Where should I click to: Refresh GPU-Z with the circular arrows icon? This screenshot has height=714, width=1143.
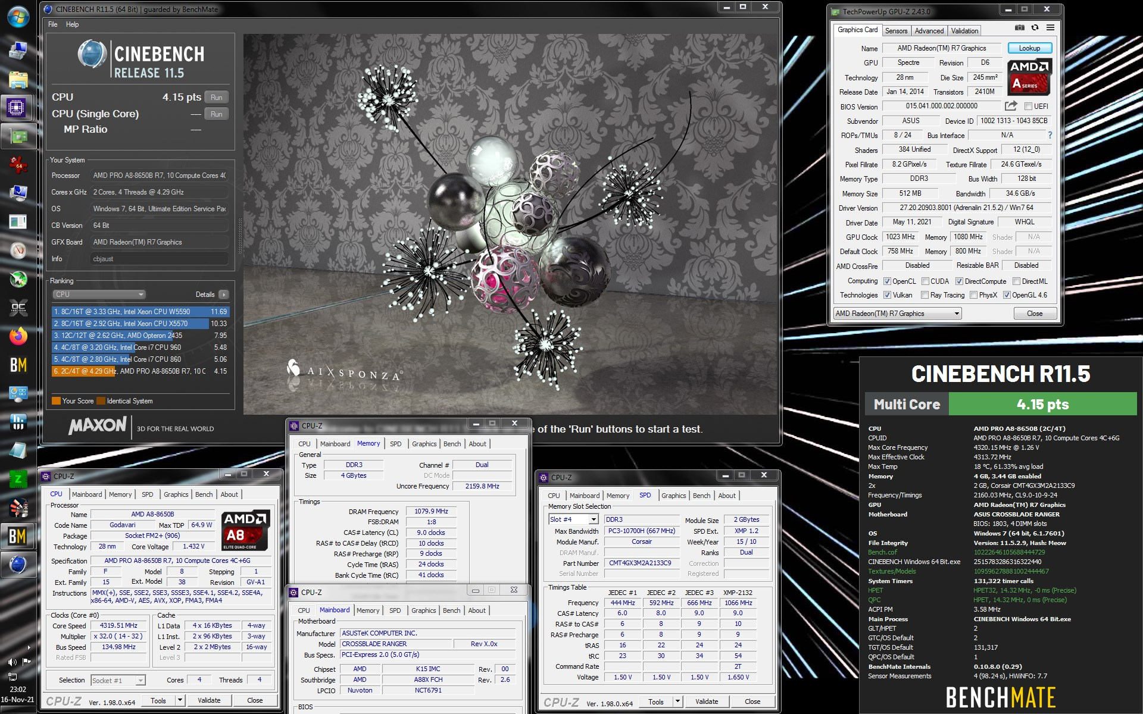(x=1035, y=28)
